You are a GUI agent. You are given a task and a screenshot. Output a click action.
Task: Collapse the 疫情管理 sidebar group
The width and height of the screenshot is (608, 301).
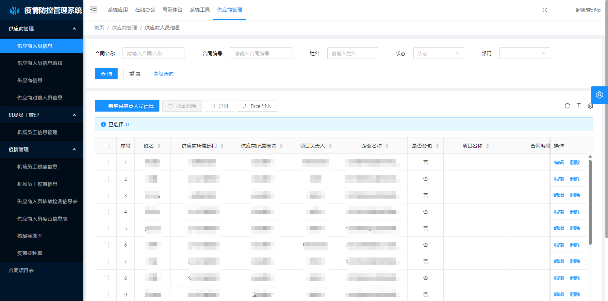pyautogui.click(x=41, y=150)
